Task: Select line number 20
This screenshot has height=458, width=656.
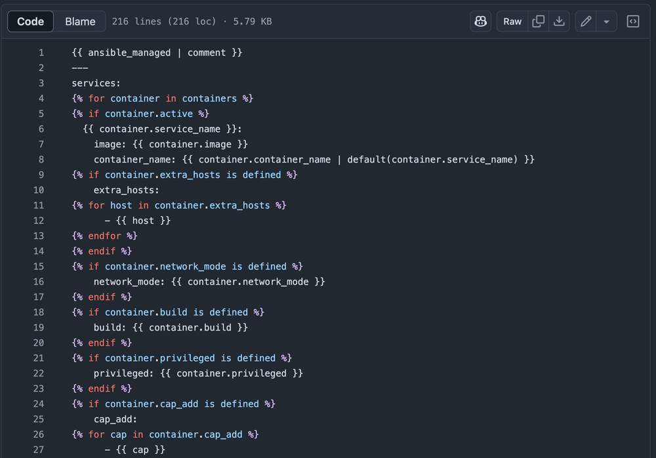Action: [x=38, y=343]
